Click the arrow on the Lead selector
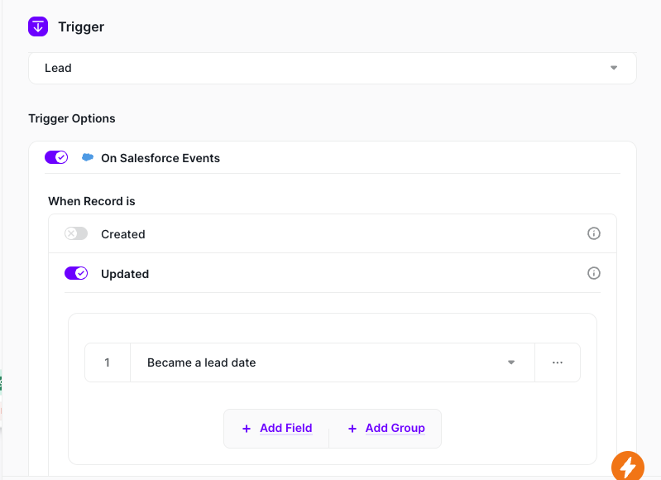Screen dimensions: 661x480 (x=613, y=68)
